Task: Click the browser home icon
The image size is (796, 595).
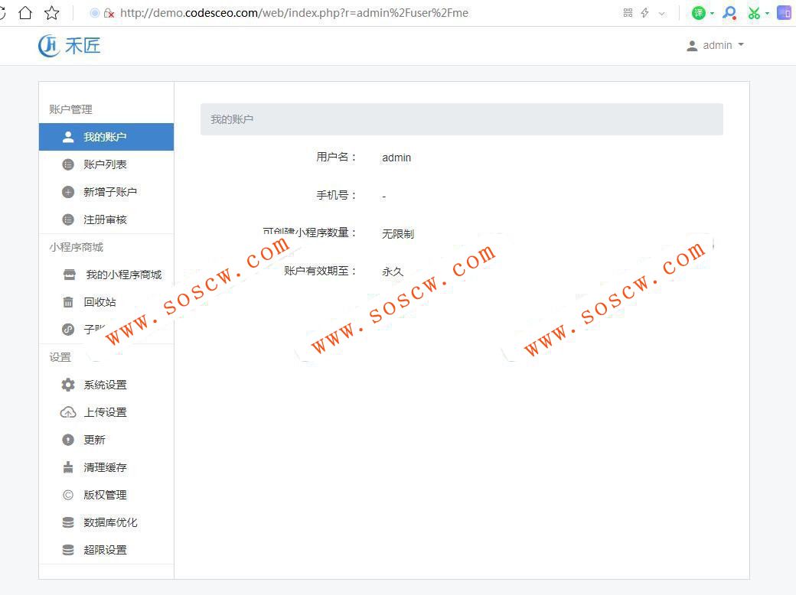Action: pos(24,13)
